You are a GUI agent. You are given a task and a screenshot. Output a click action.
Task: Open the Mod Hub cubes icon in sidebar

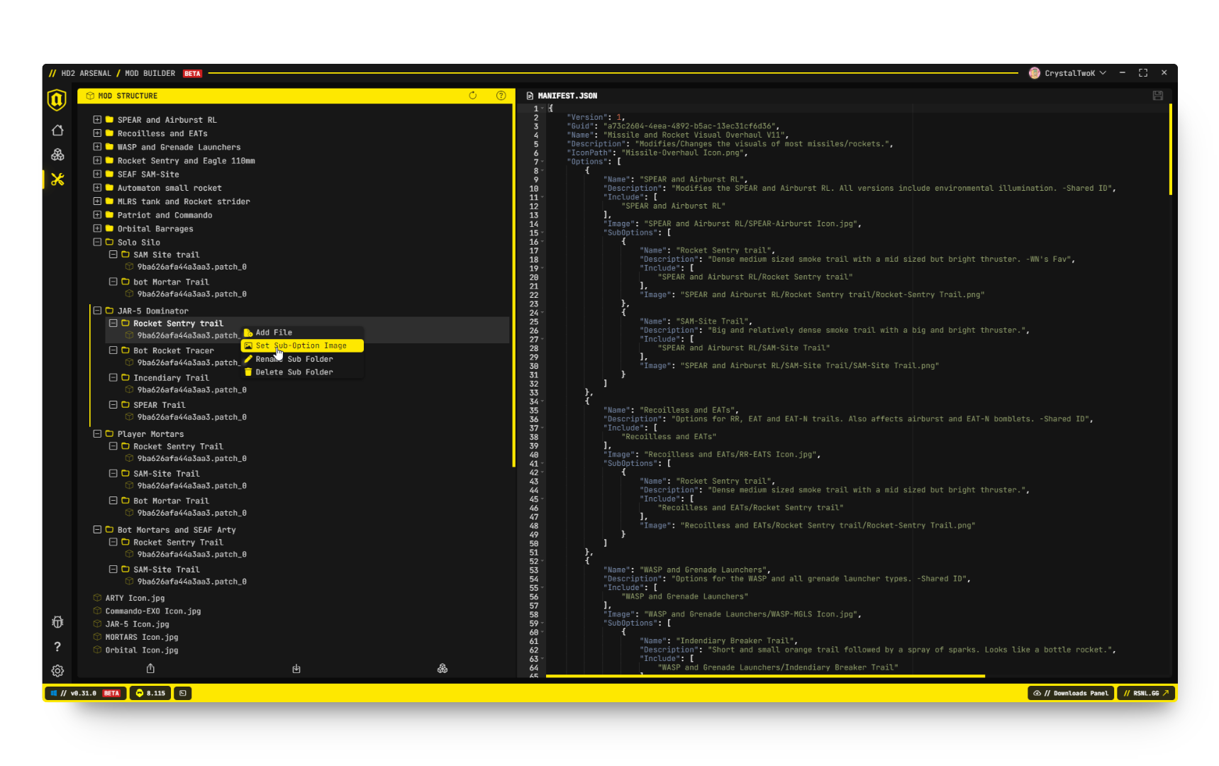pyautogui.click(x=57, y=155)
